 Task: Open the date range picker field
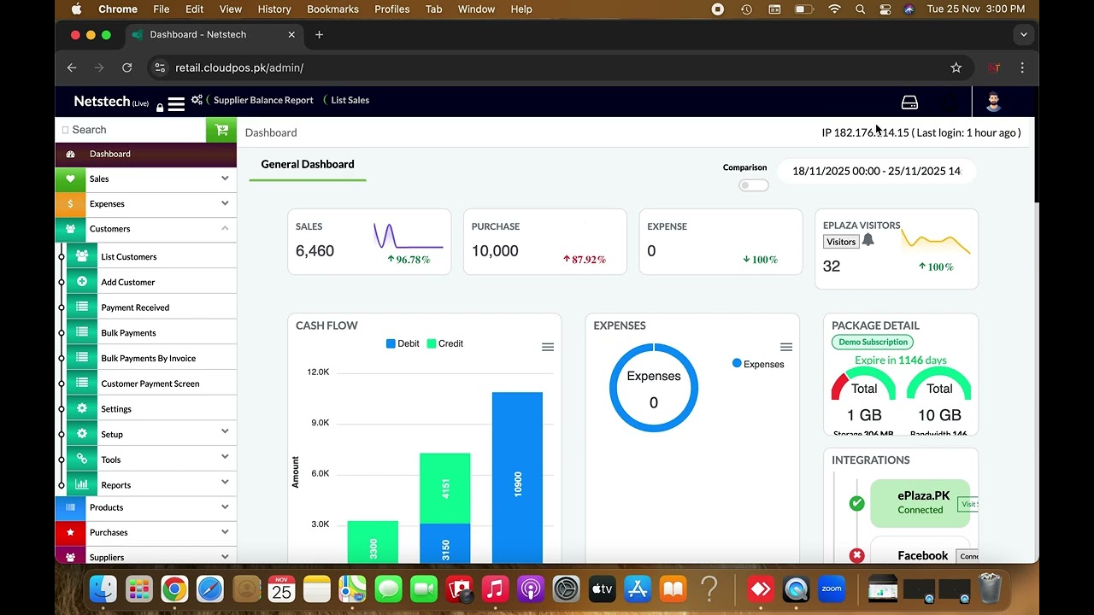[x=876, y=171]
